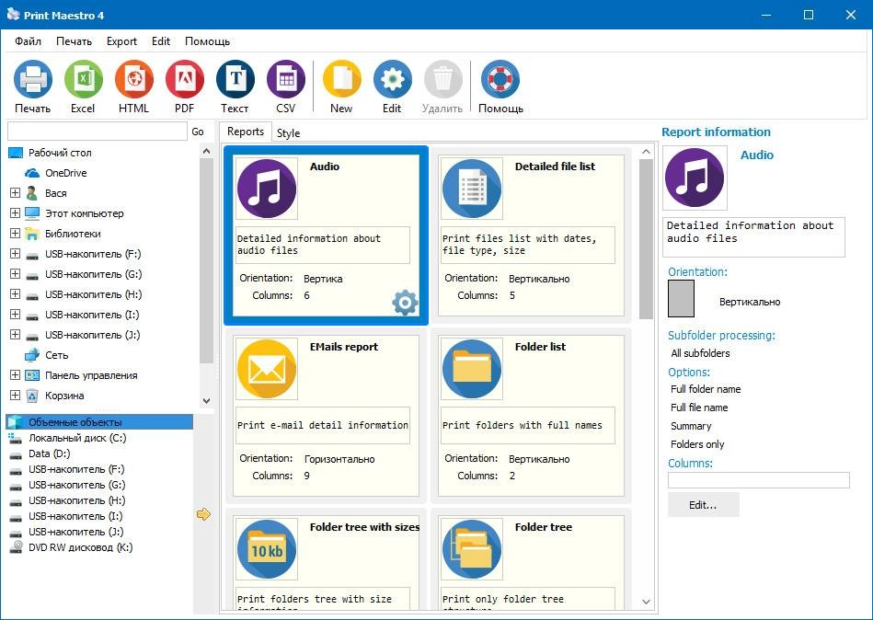Viewport: 873px width, 620px height.
Task: Expand USB-накопитель (G:) in top tree
Action: [x=15, y=274]
